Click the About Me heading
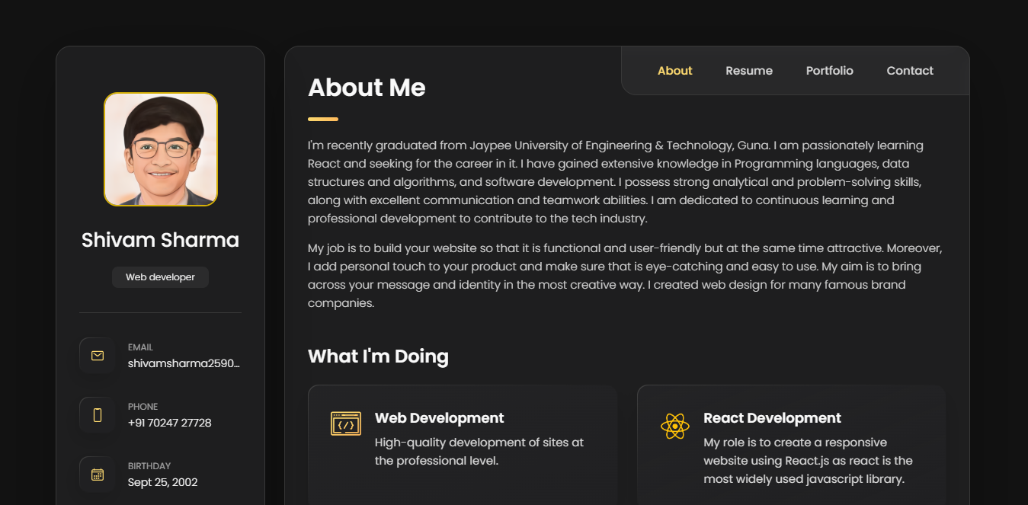 click(367, 88)
